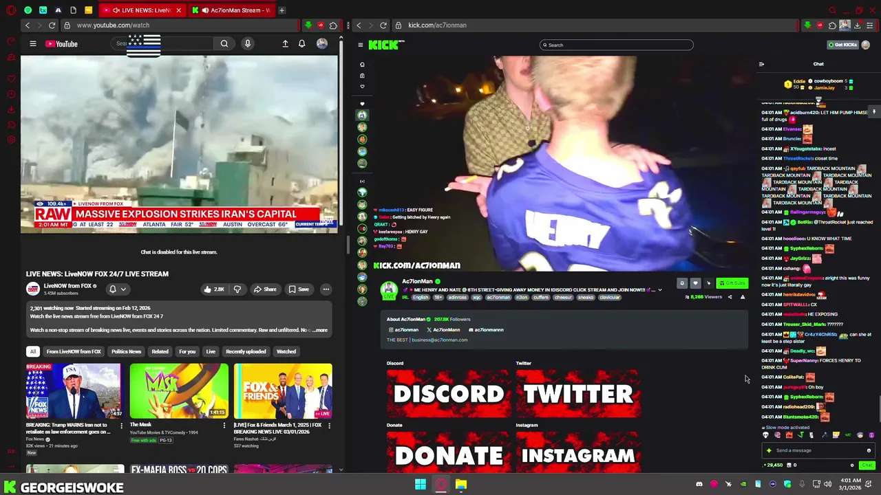Open Kick user profile avatar
Viewport: 881px width, 495px height.
coord(865,45)
